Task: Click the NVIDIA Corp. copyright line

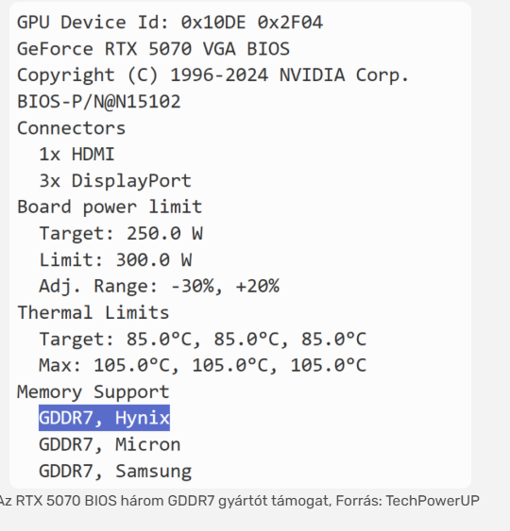Action: 212,75
